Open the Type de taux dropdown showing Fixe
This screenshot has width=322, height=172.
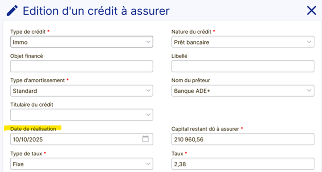[x=81, y=163]
